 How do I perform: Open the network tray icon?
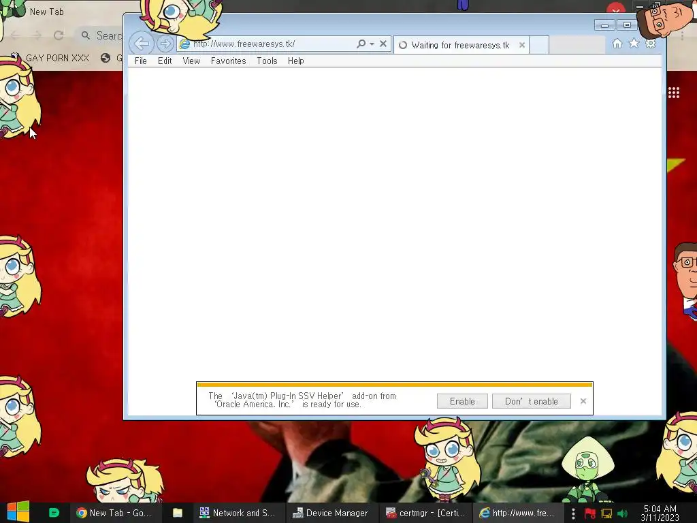point(606,513)
